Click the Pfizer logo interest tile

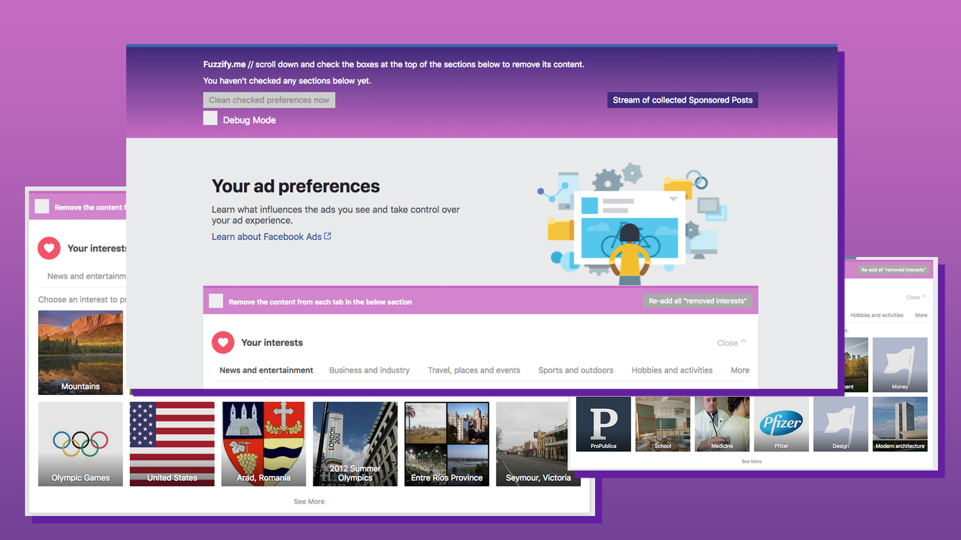tap(781, 423)
